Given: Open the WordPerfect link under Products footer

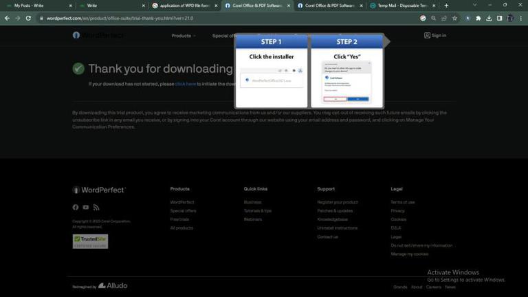Looking at the screenshot, I should (x=182, y=202).
